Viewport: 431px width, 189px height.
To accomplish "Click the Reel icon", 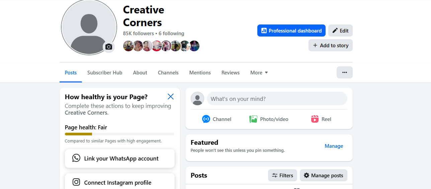I will point(315,119).
